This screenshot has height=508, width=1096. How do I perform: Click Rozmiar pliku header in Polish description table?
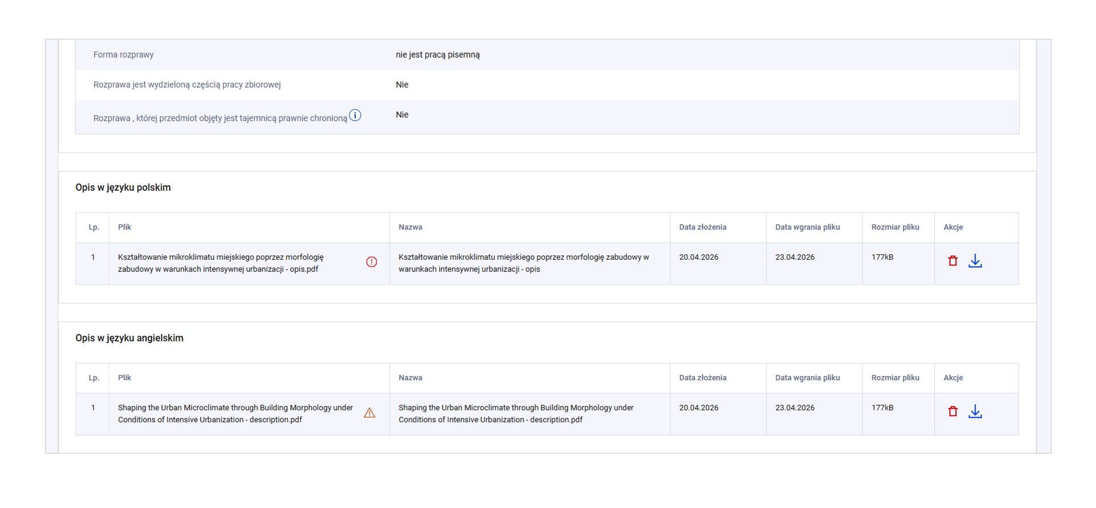[x=895, y=227]
